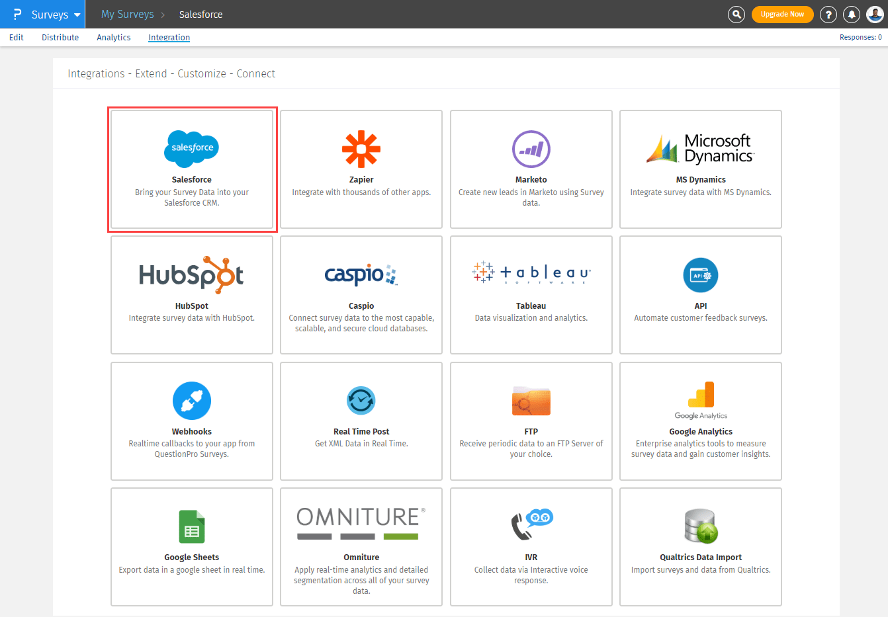Open the Webhooks plug icon
This screenshot has height=617, width=888.
[x=191, y=401]
